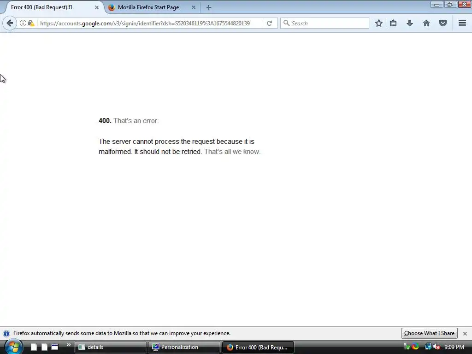Click the window switcher quick launch icon
This screenshot has width=472, height=354.
point(55,347)
